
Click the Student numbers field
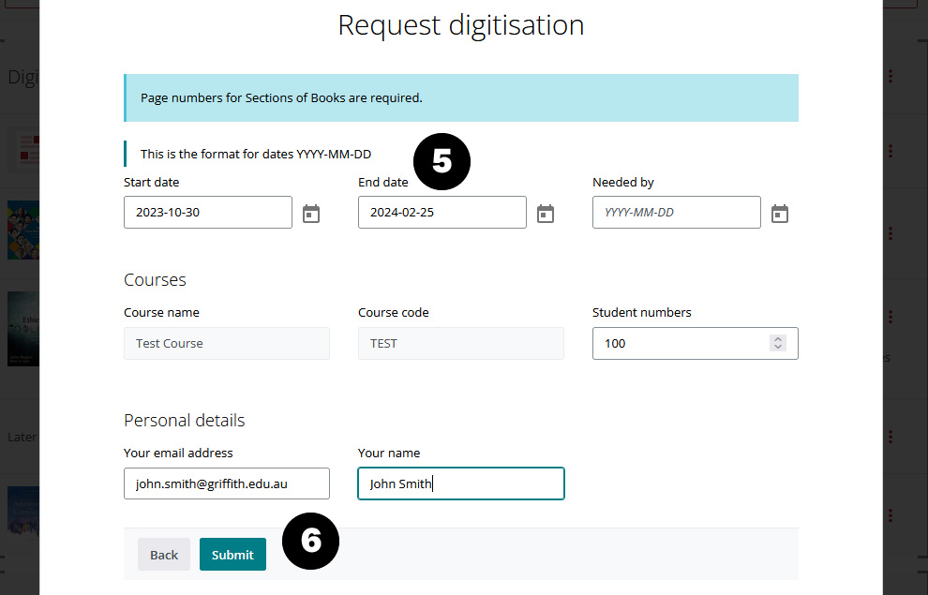pos(680,344)
